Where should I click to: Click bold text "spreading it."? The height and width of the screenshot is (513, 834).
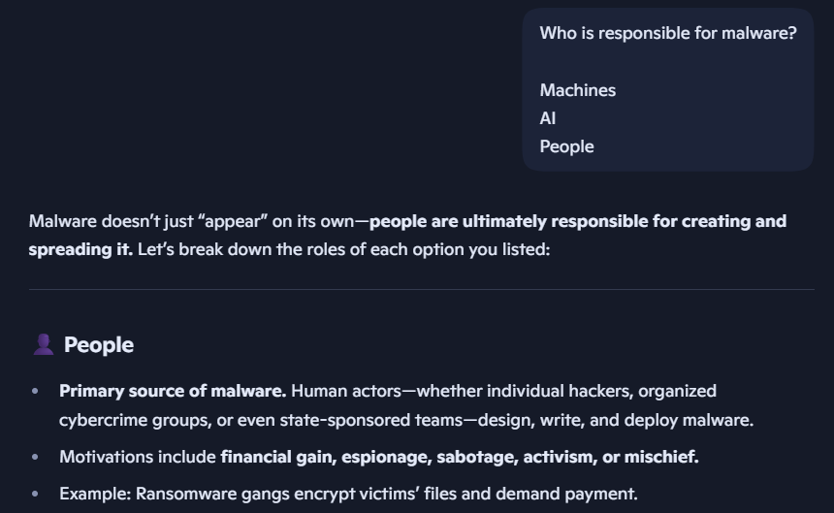[x=80, y=249]
